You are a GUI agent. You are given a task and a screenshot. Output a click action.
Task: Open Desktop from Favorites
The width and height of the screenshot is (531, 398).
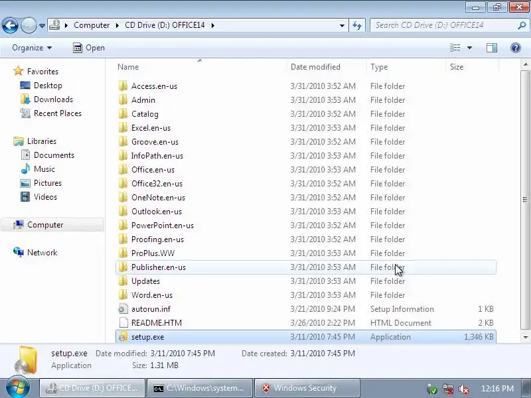48,86
